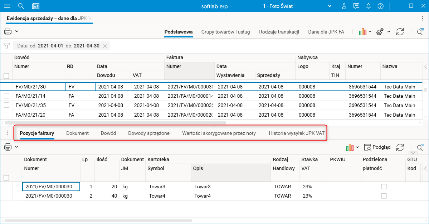429x224 pixels.
Task: Open the chart icon in upper toolbar
Action: coord(363,32)
